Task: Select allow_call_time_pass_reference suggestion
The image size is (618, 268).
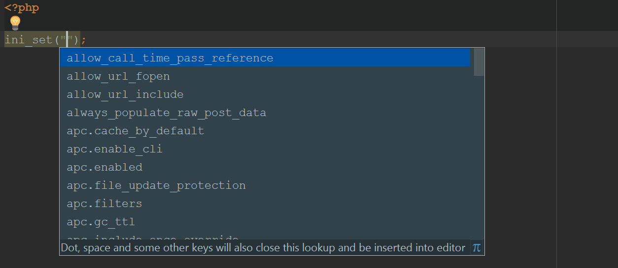Action: [265, 58]
